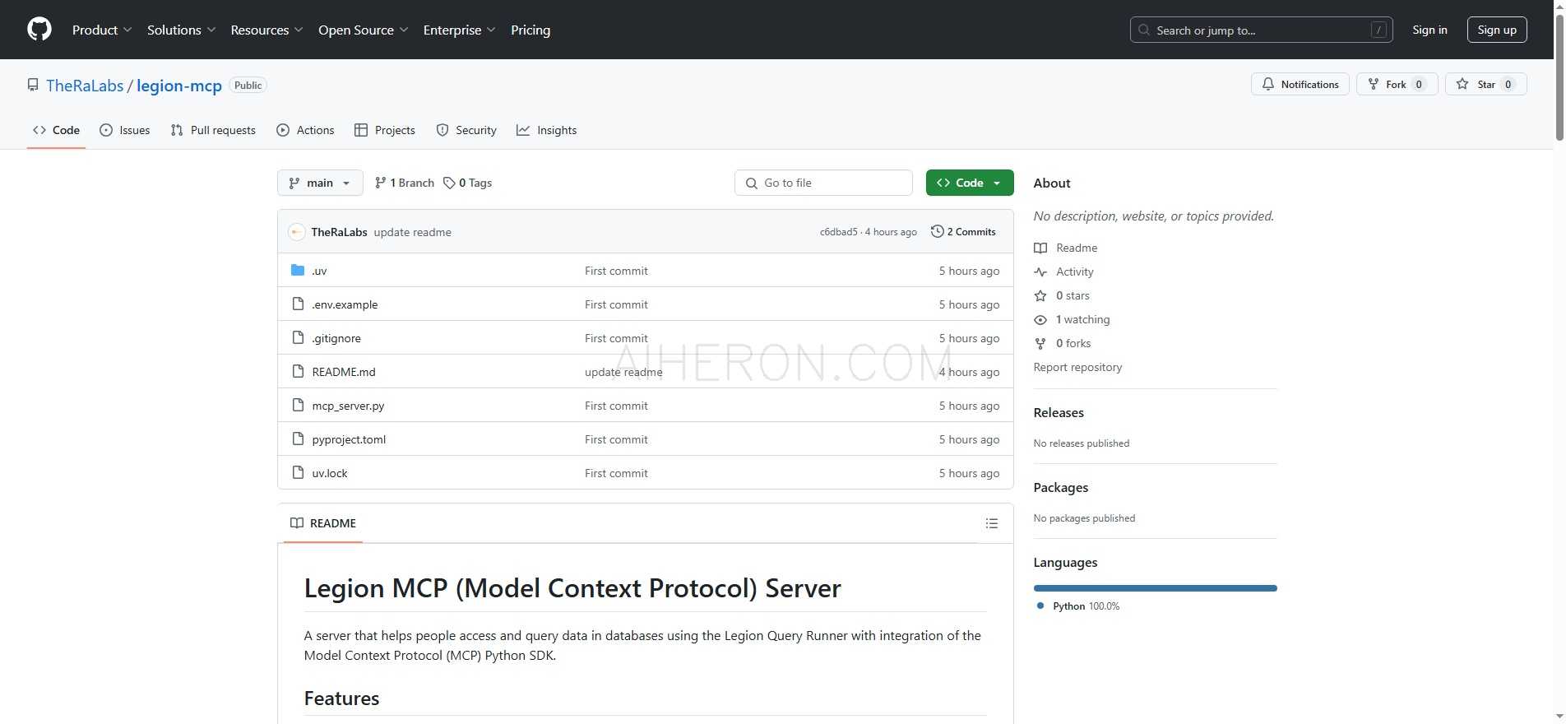Click the Fork icon in Fork button
The height and width of the screenshot is (724, 1566).
click(x=1373, y=84)
